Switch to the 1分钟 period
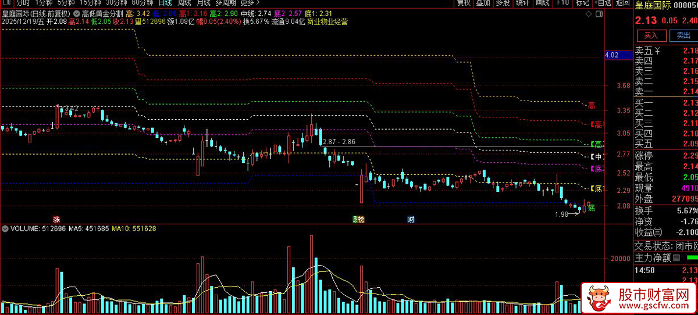The image size is (698, 315). pos(44,3)
